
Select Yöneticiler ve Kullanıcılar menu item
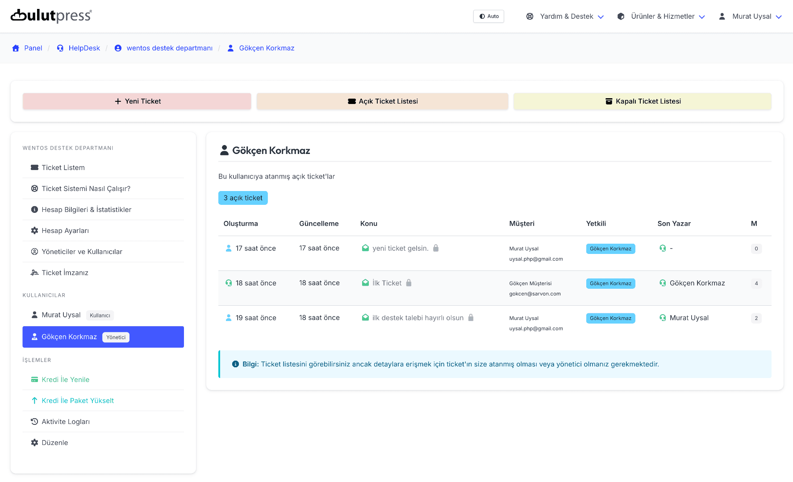coord(82,252)
